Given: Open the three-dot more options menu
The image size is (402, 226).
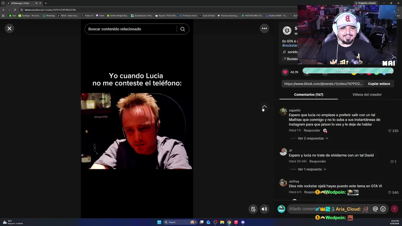Looking at the screenshot, I should point(264,29).
